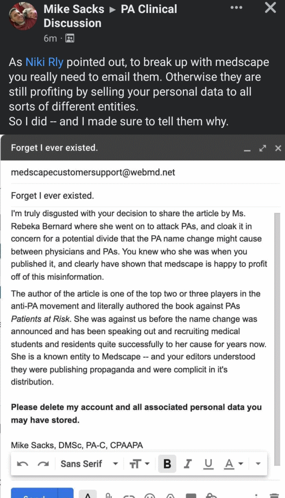Viewport: 285px width, 498px height.
Task: Undo the last edit in compose toolbar
Action: pyautogui.click(x=22, y=464)
